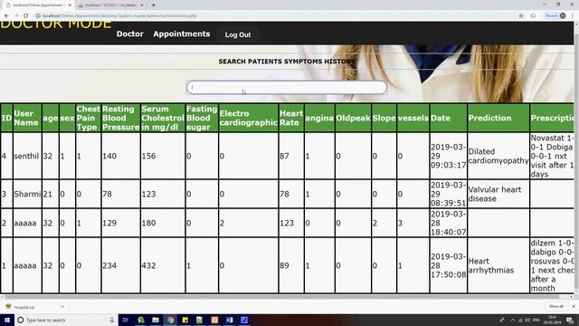The width and height of the screenshot is (579, 326).
Task: Open a new browser tab with plus icon
Action: click(153, 5)
